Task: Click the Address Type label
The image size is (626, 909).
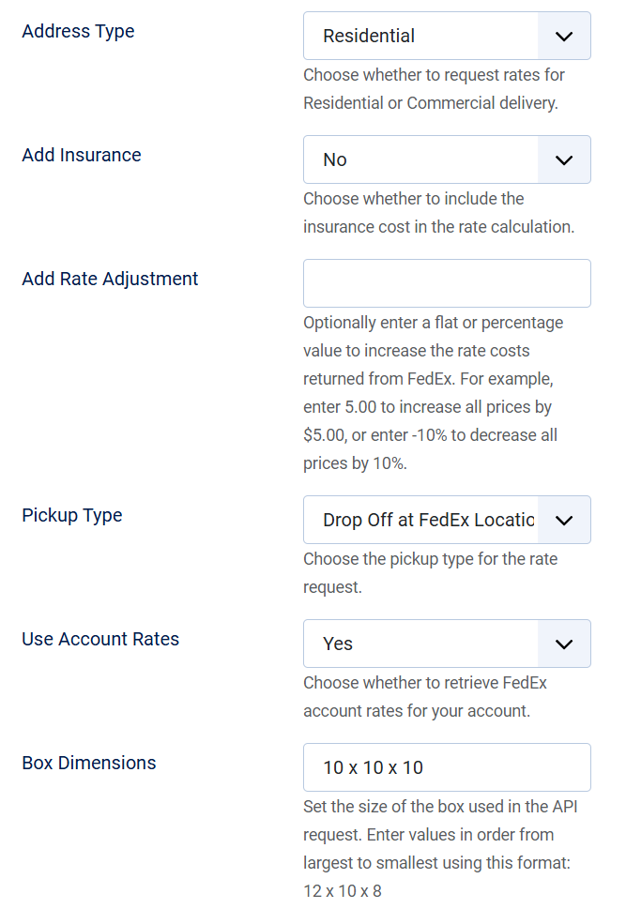Action: 78,31
